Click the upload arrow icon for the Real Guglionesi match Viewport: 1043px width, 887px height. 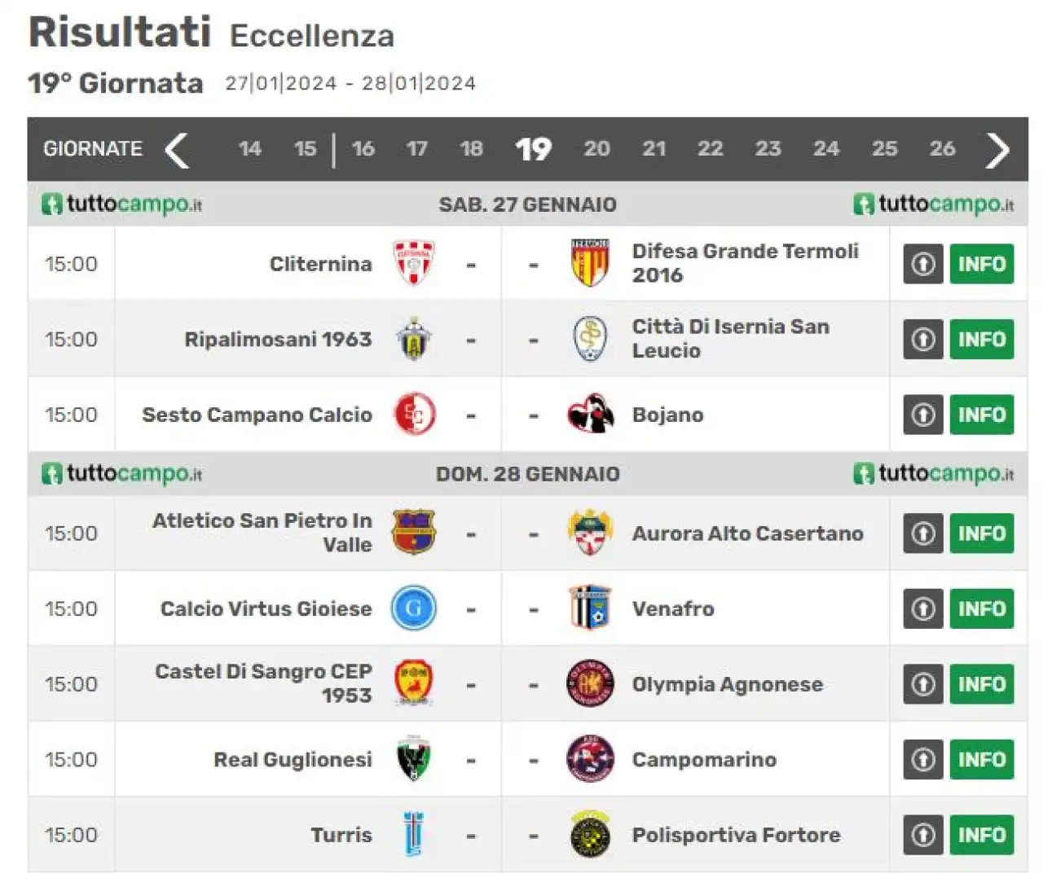[x=923, y=759]
